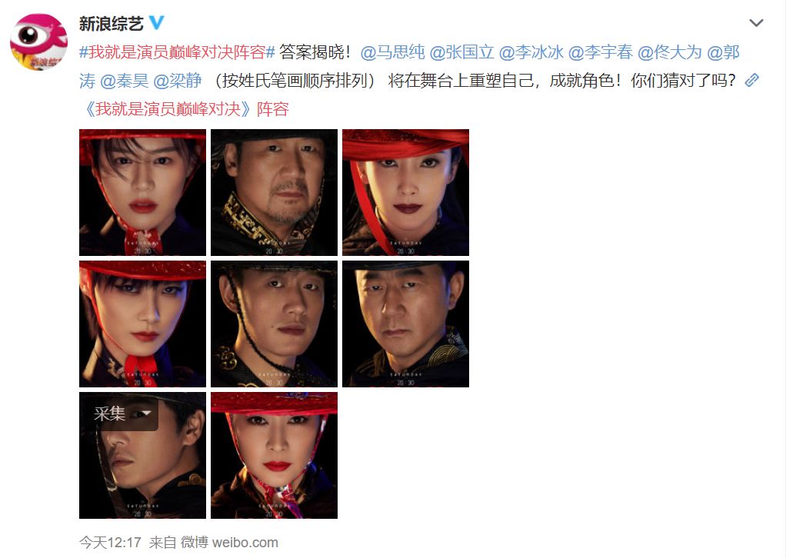
Task: Open @李冰冰 mention link
Action: (x=531, y=51)
